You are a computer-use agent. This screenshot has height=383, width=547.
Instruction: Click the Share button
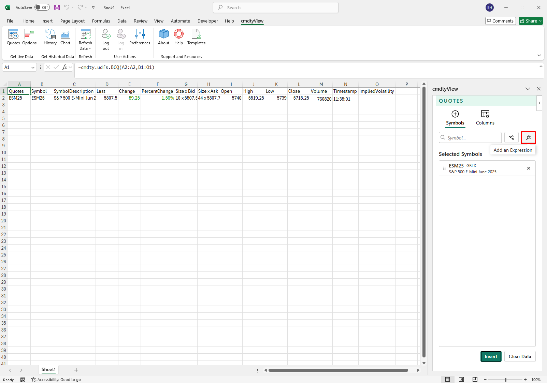(531, 21)
